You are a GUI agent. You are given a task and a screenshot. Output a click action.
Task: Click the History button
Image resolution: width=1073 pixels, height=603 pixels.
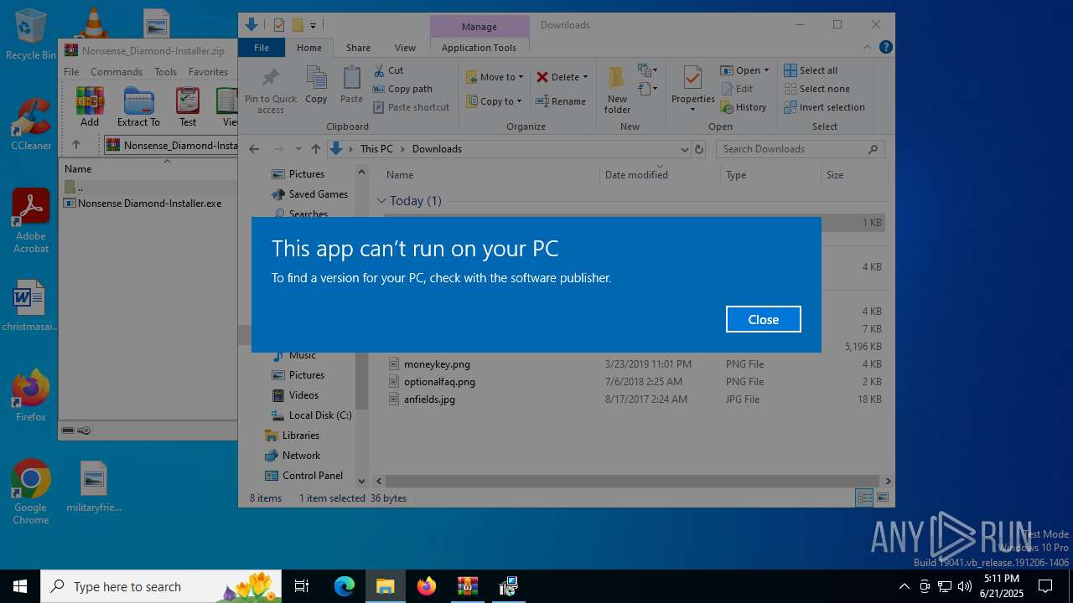click(x=744, y=107)
